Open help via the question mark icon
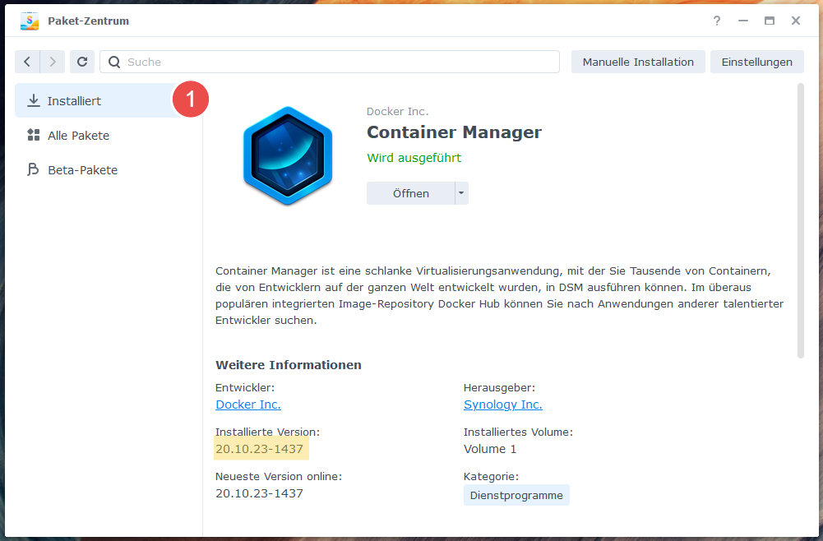This screenshot has height=541, width=823. click(716, 21)
